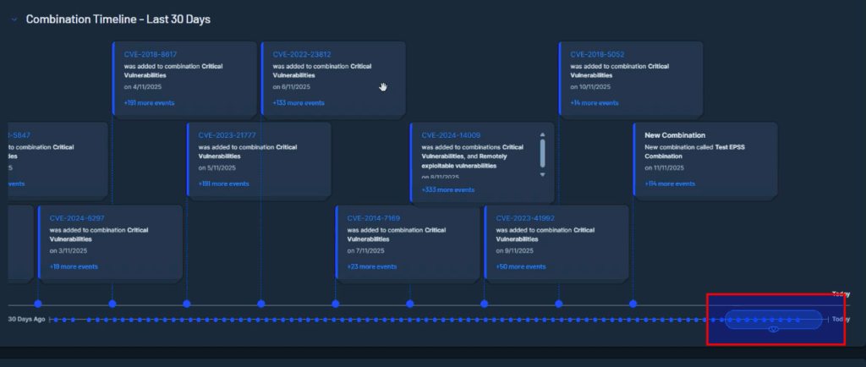Click the scroll-down arrow in CVE-2024-14009 card
The image size is (866, 367).
tap(542, 173)
